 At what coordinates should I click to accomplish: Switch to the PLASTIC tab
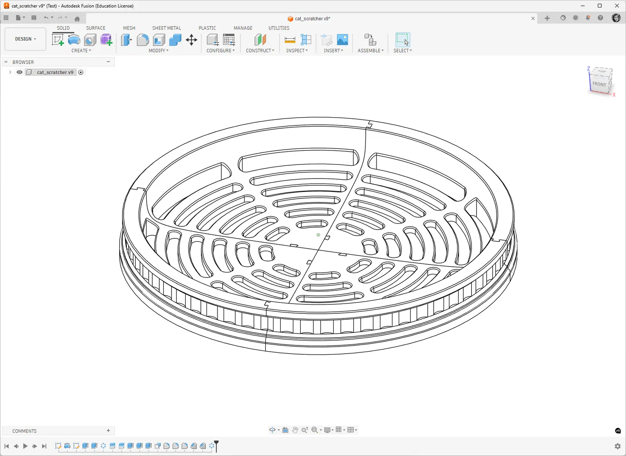coord(207,28)
